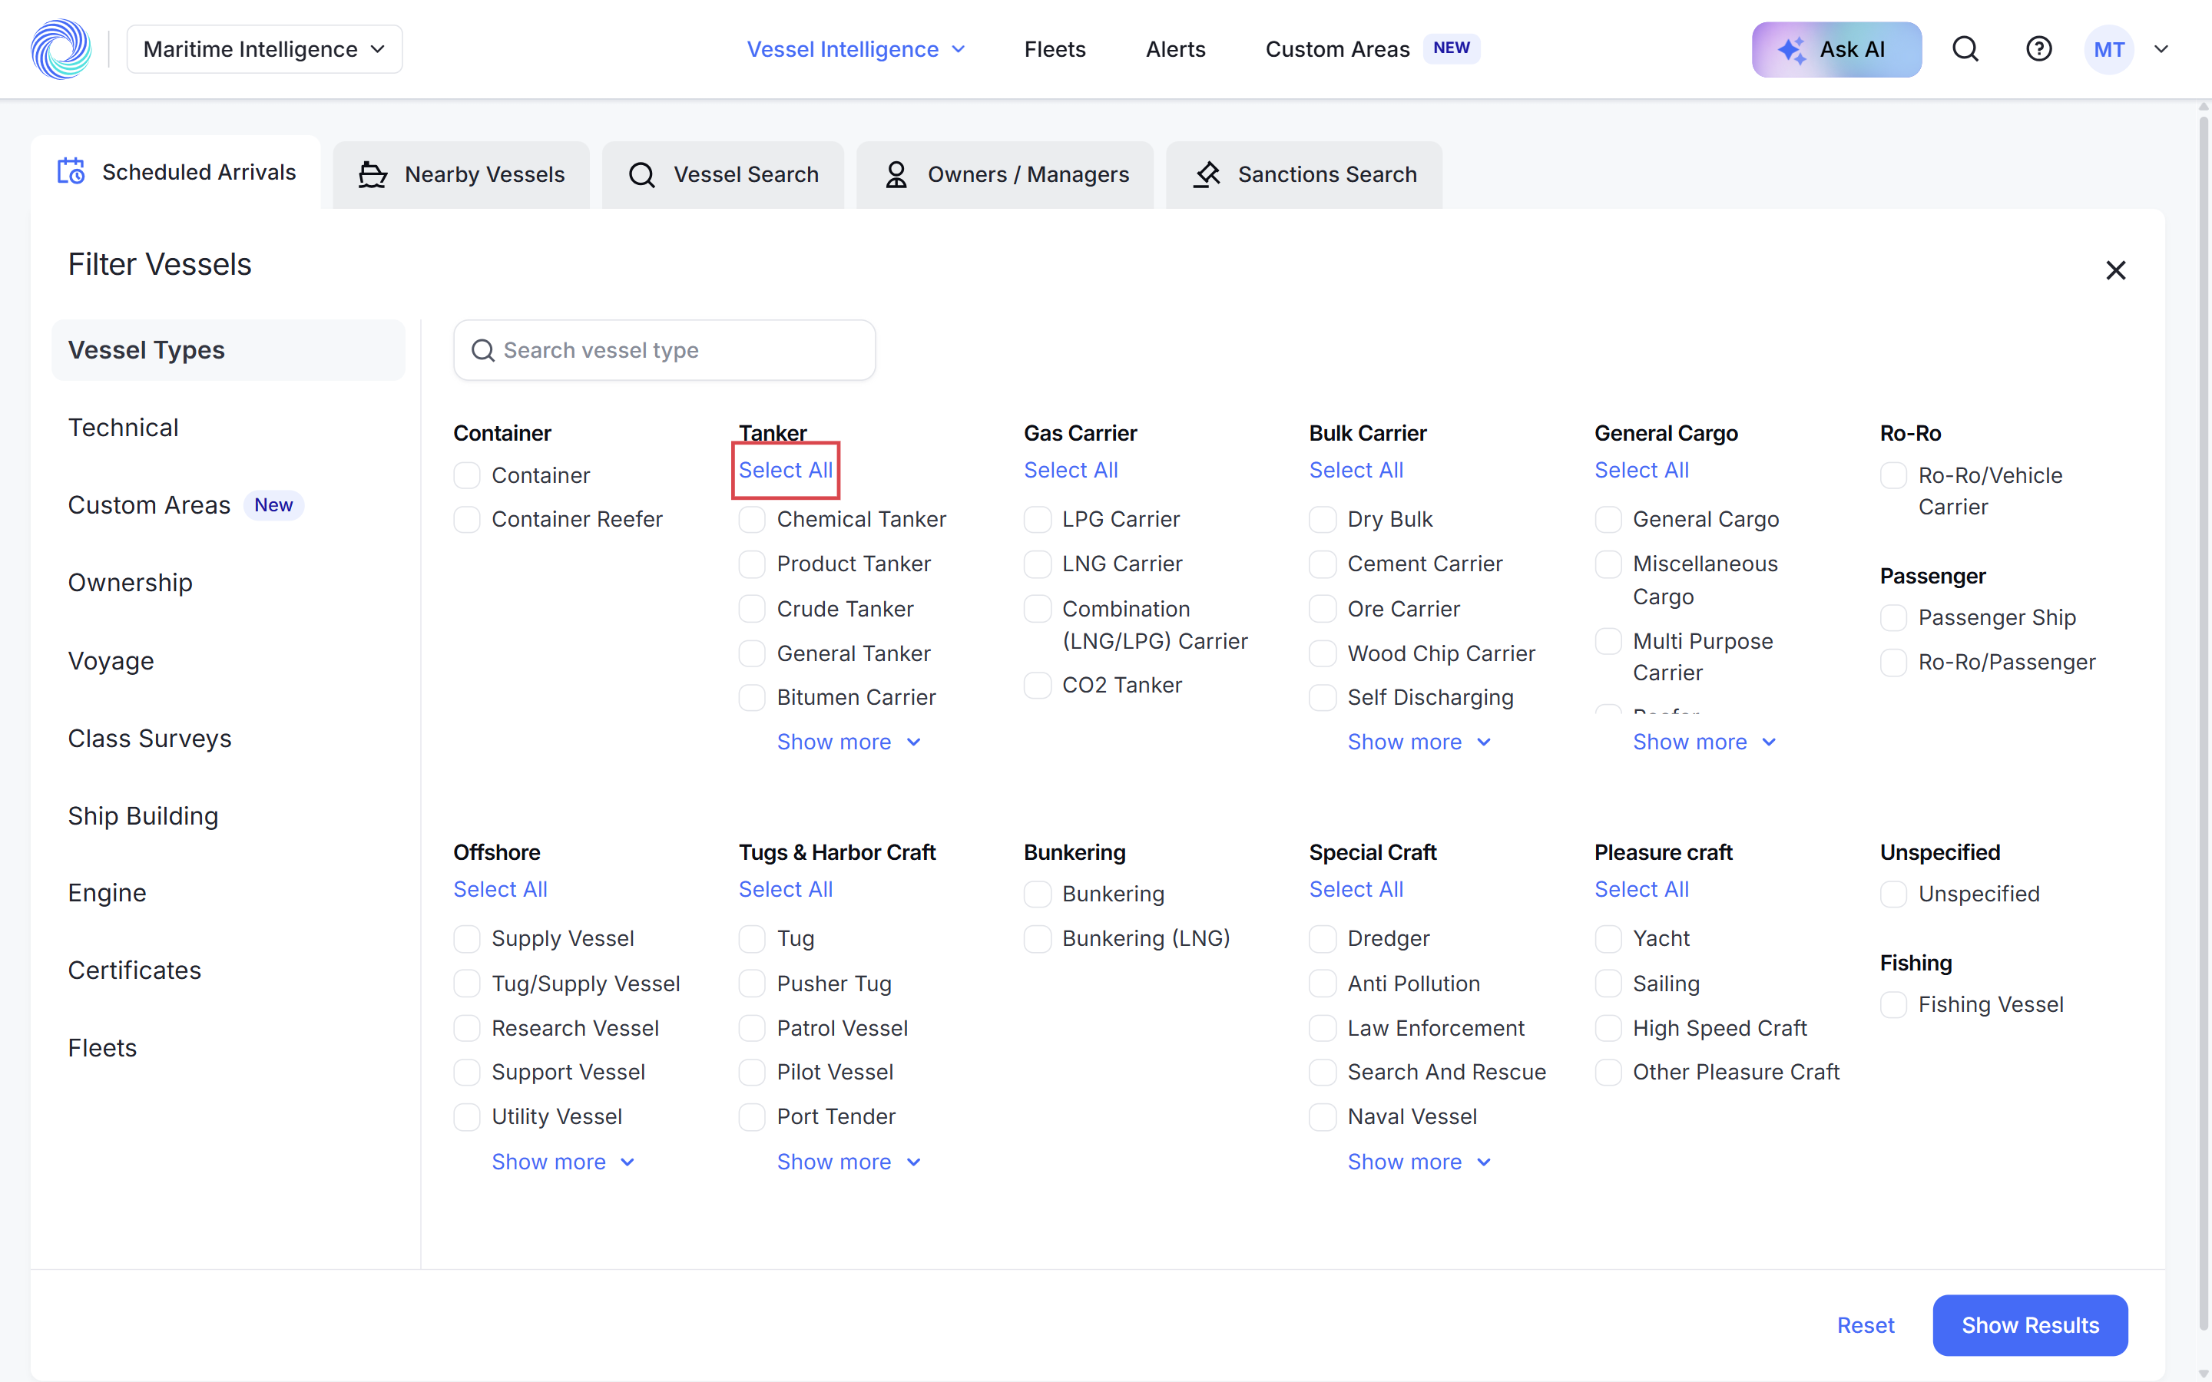Check the Ro-Ro/Vehicle Carrier checkbox
This screenshot has width=2212, height=1382.
1894,476
